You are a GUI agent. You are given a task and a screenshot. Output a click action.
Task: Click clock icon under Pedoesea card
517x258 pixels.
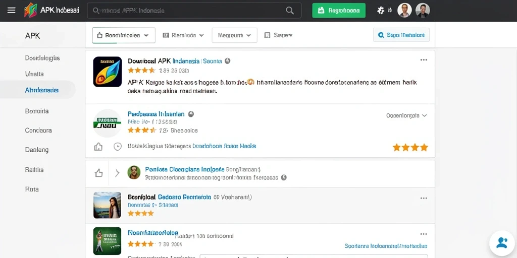117,147
